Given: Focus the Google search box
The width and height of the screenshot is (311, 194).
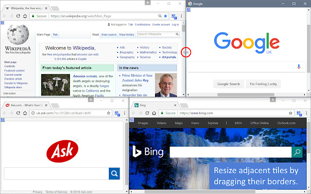Looking at the screenshot, I should point(246,67).
